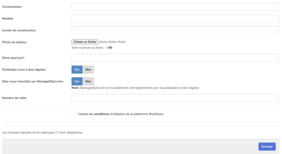Choose 'Oui' for Manage2Sail.com registration
The width and height of the screenshot is (282, 154).
coord(77,81)
